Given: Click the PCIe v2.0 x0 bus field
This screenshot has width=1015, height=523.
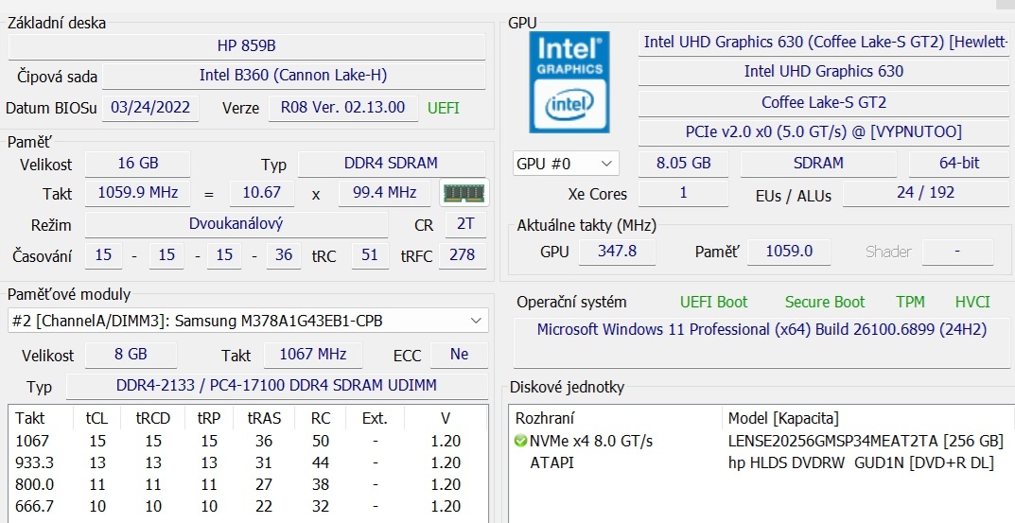Looking at the screenshot, I should (x=823, y=132).
